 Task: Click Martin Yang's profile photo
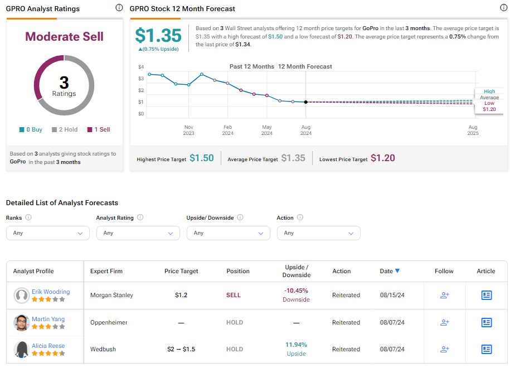coord(22,322)
